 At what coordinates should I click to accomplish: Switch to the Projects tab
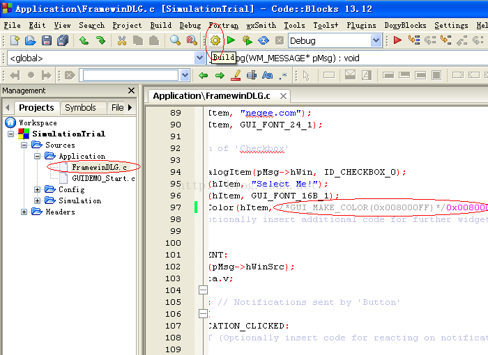point(36,108)
